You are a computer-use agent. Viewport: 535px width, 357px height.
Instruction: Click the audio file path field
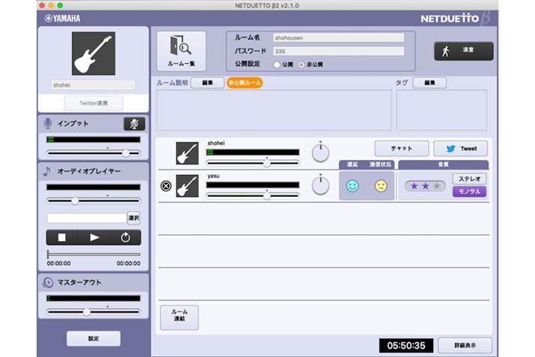click(x=87, y=218)
